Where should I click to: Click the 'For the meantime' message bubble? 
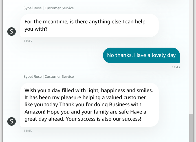pos(89,25)
